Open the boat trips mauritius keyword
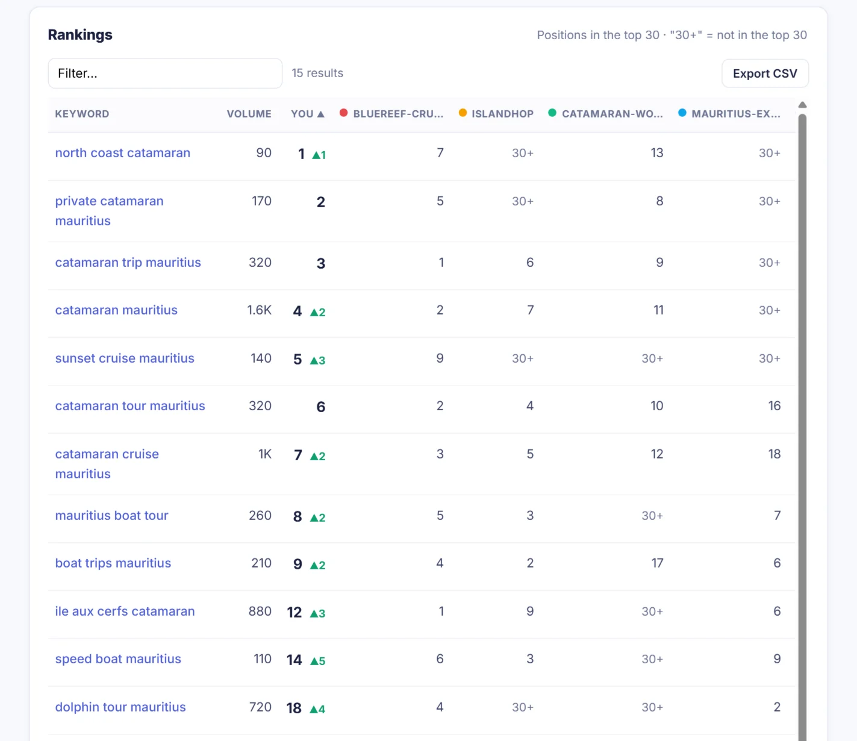Image resolution: width=857 pixels, height=741 pixels. tap(113, 563)
